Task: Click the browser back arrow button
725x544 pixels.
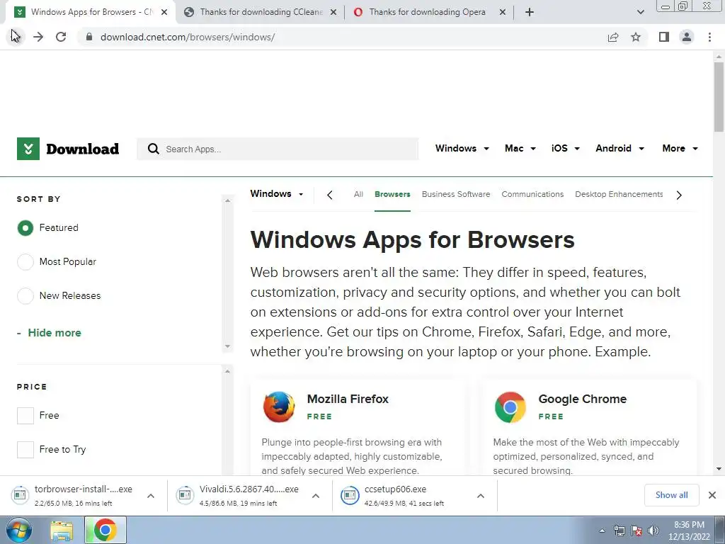Action: pos(16,37)
